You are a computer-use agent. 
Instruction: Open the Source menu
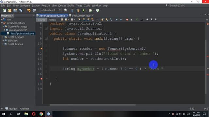point(36,6)
